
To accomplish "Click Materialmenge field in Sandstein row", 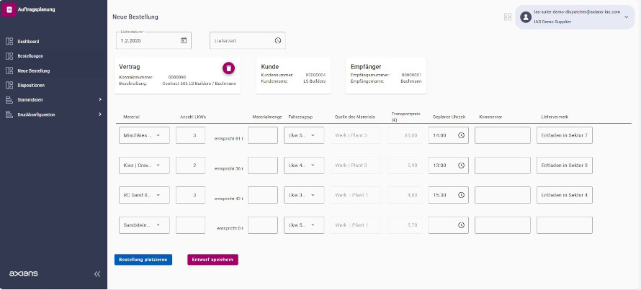I will [x=263, y=225].
